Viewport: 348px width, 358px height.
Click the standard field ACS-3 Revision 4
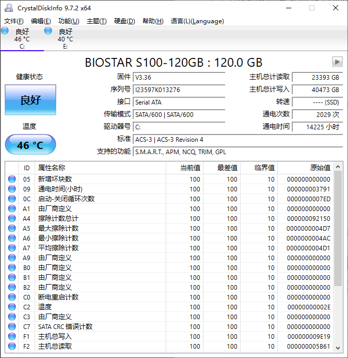[x=238, y=140]
